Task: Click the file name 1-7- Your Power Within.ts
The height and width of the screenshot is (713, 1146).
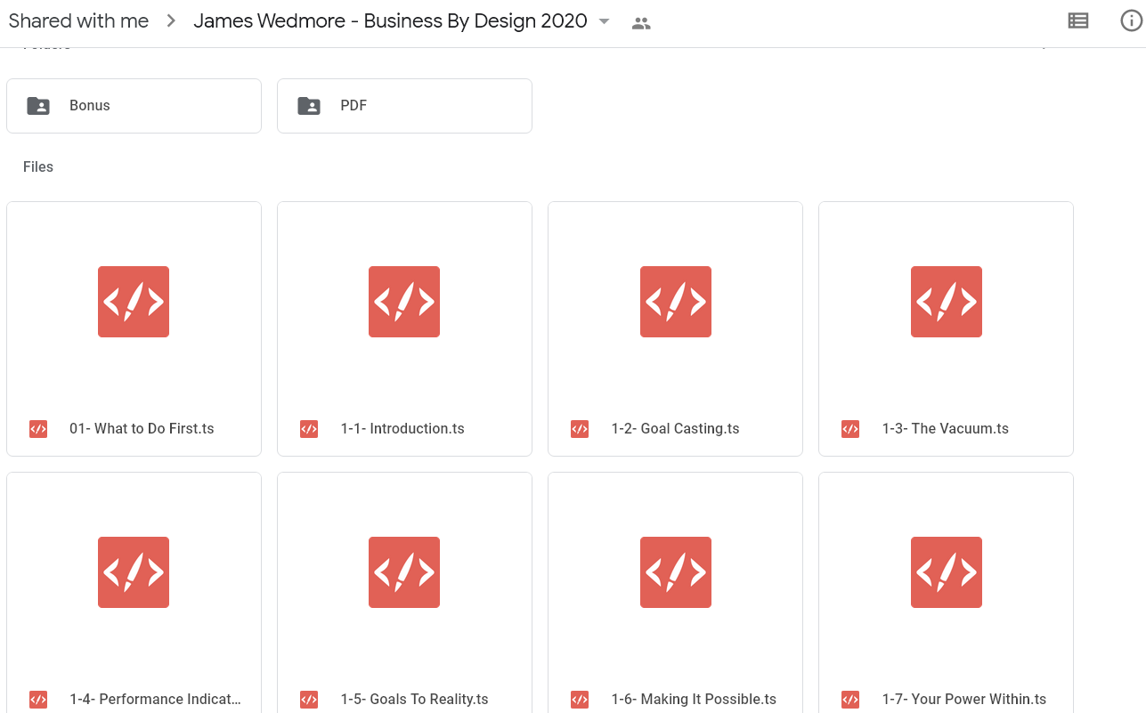Action: tap(963, 700)
